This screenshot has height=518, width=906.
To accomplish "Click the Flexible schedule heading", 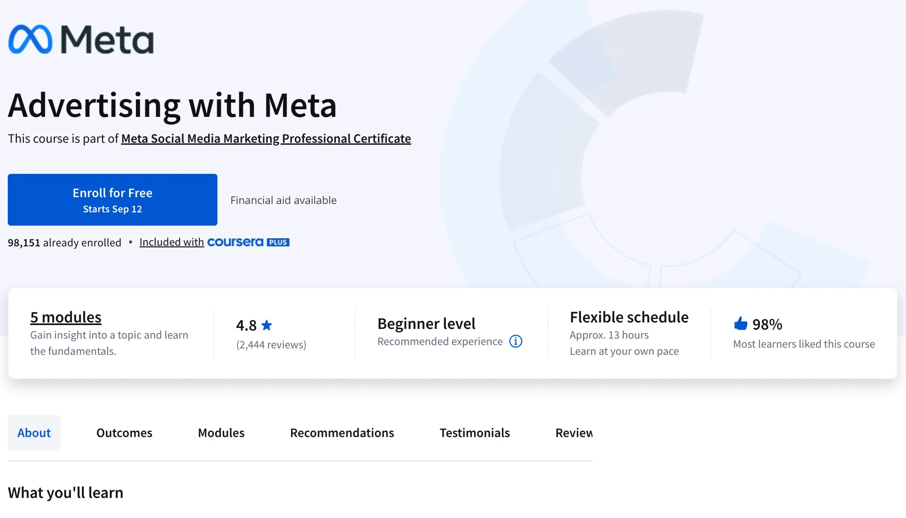I will point(629,317).
